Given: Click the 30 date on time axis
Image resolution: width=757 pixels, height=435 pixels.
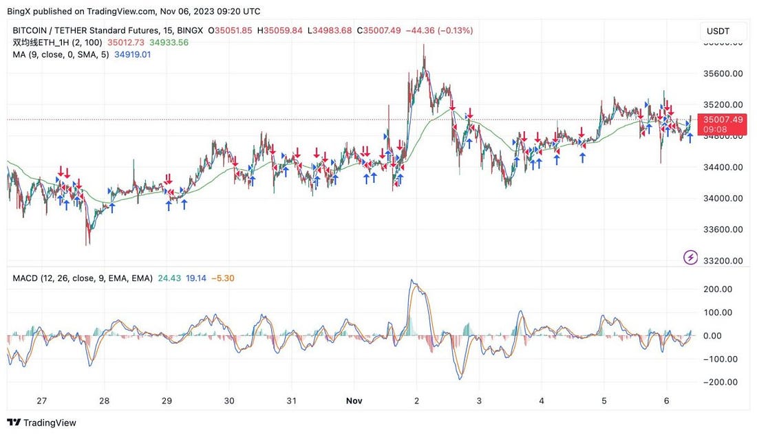Looking at the screenshot, I should pyautogui.click(x=229, y=401).
